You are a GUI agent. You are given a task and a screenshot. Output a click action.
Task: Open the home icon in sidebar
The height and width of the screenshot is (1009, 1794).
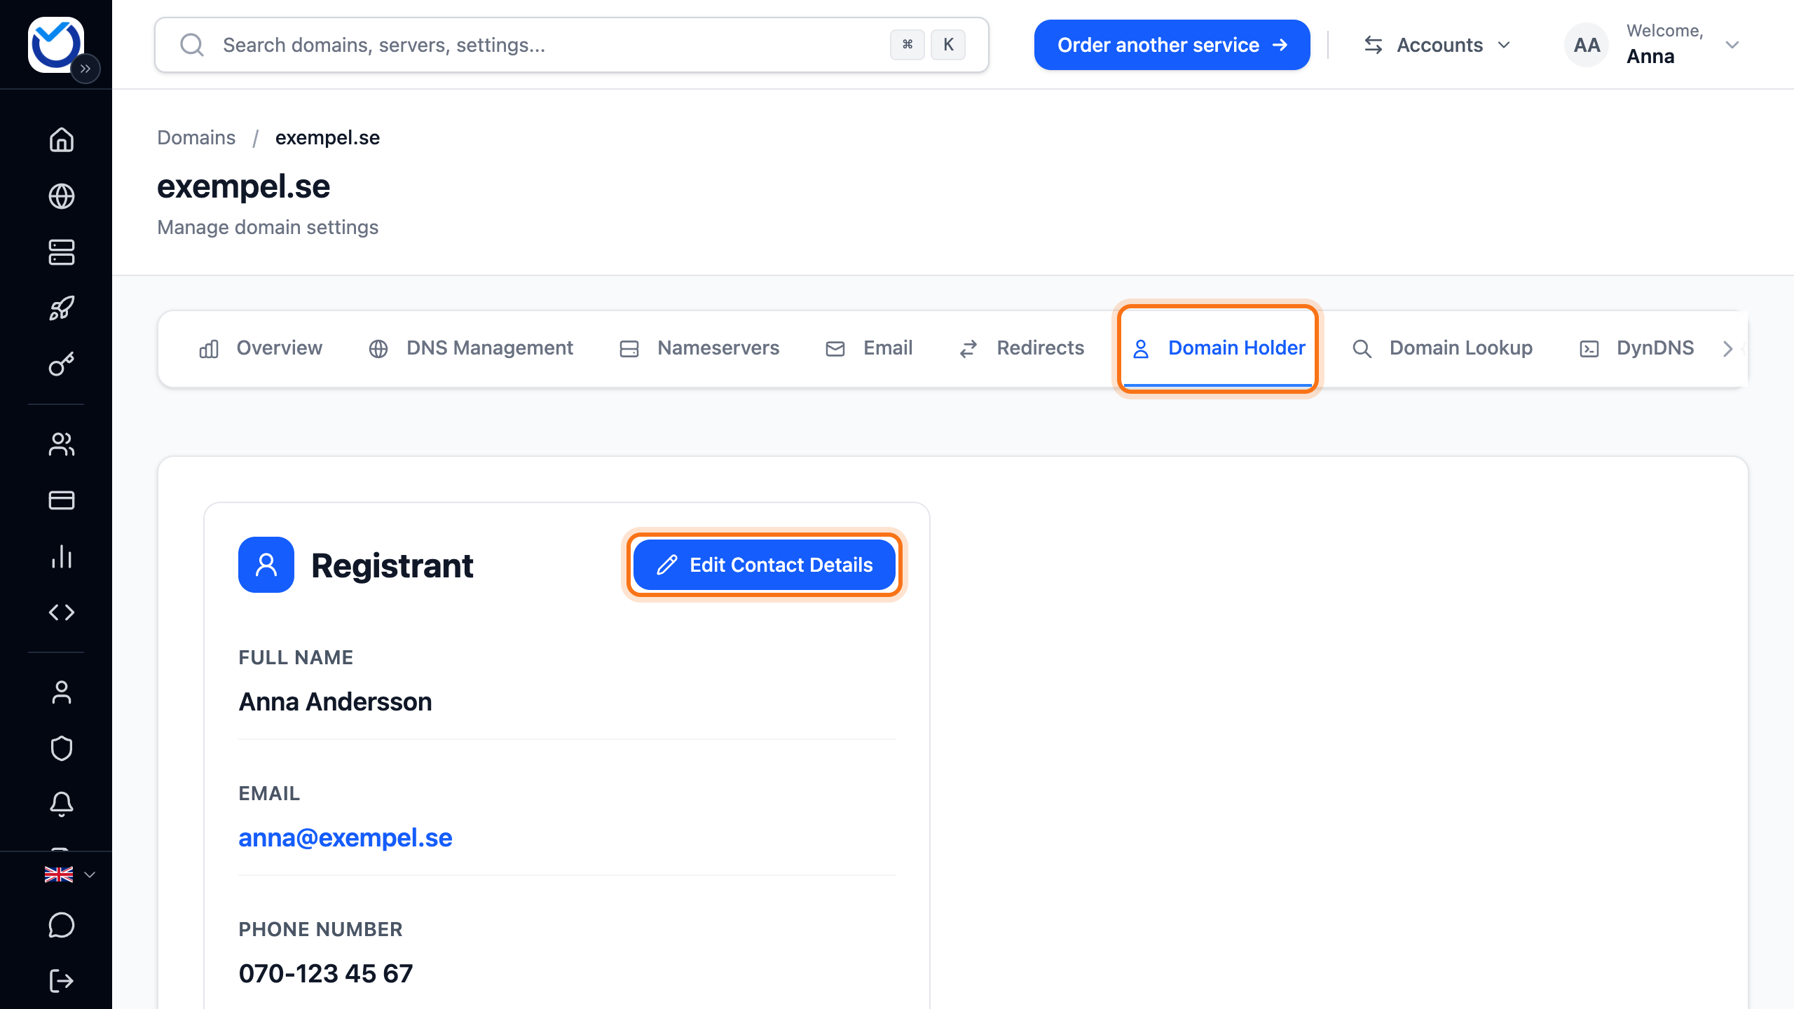coord(62,139)
